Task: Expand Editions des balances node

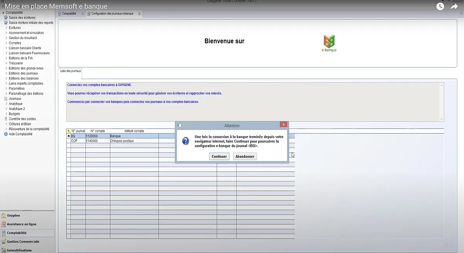Action: click(x=7, y=79)
